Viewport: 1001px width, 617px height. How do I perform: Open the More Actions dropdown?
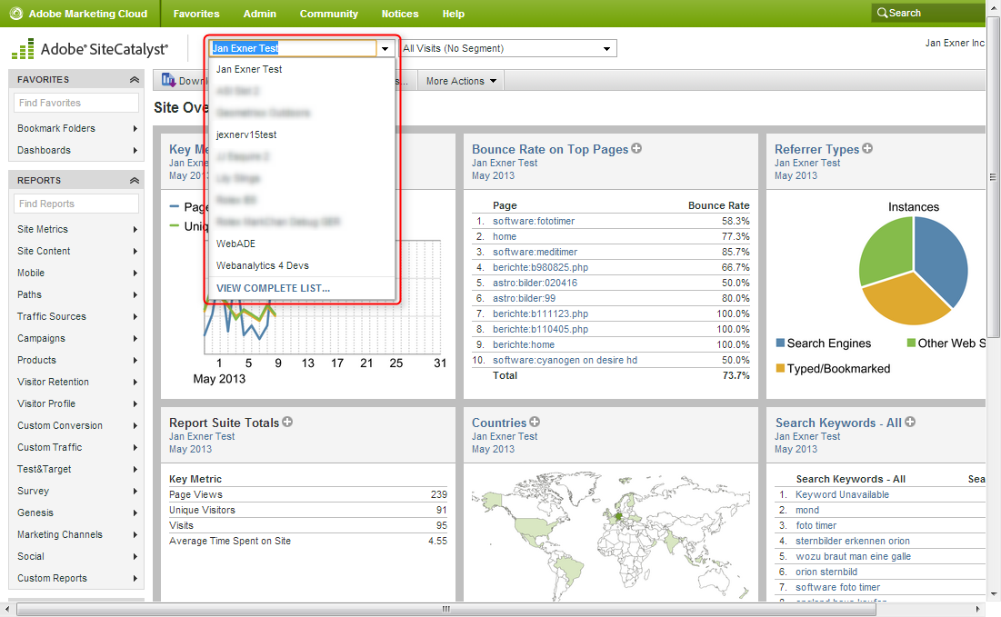point(462,81)
